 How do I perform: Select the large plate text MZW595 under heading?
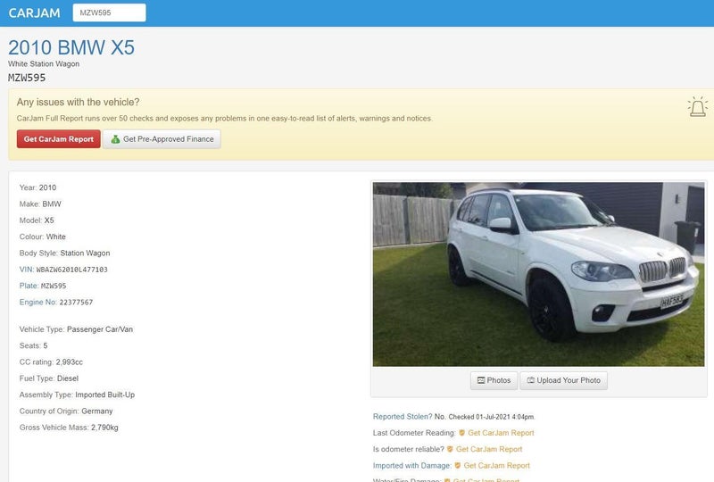(x=27, y=78)
